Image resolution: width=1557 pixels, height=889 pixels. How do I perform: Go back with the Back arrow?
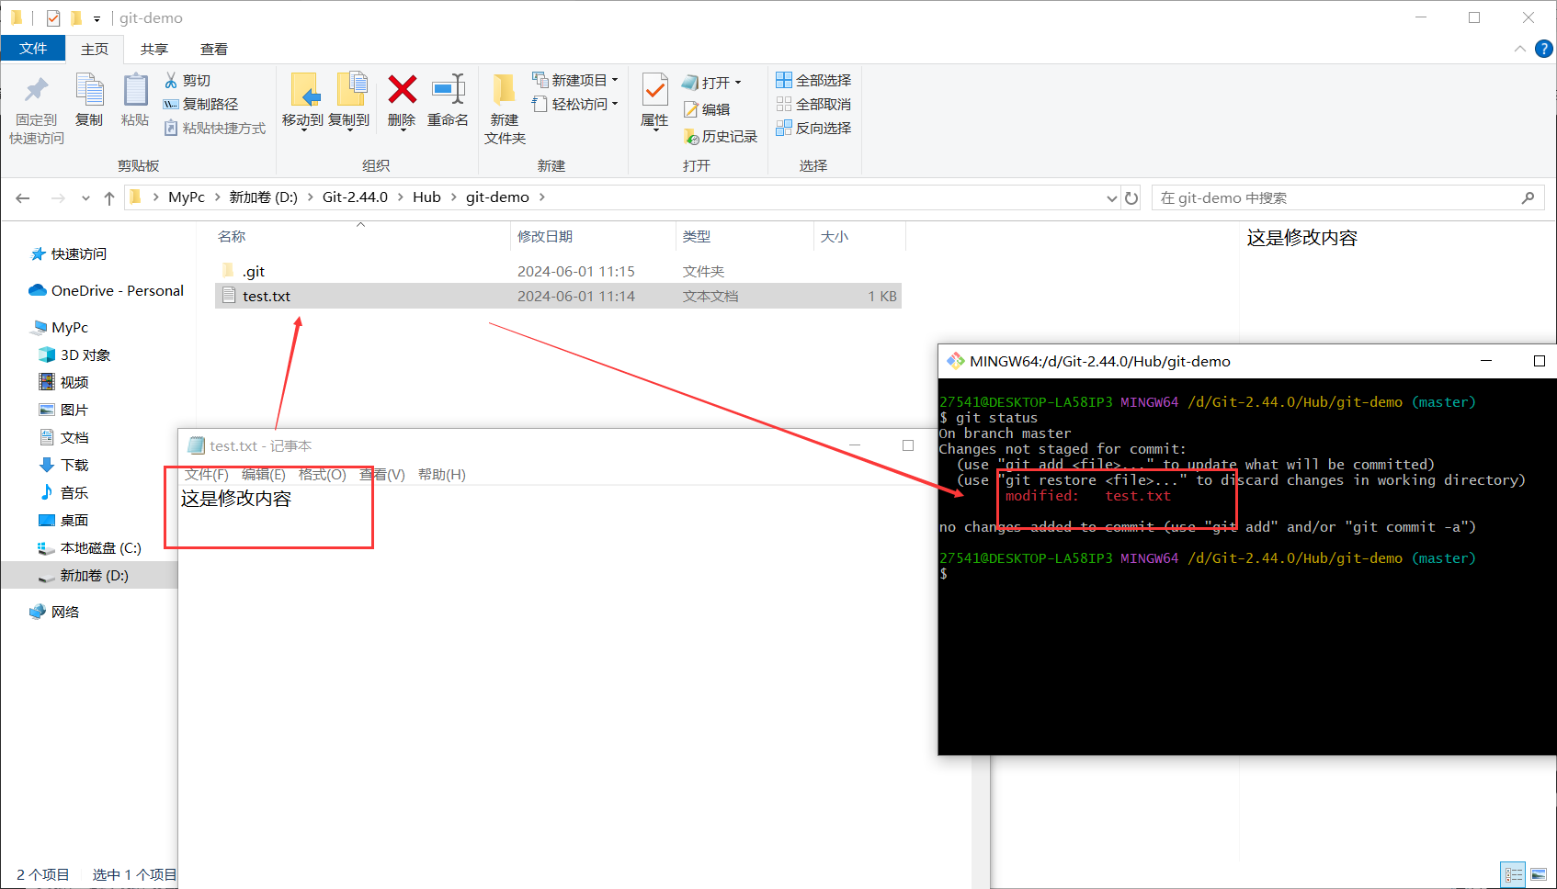(x=23, y=197)
